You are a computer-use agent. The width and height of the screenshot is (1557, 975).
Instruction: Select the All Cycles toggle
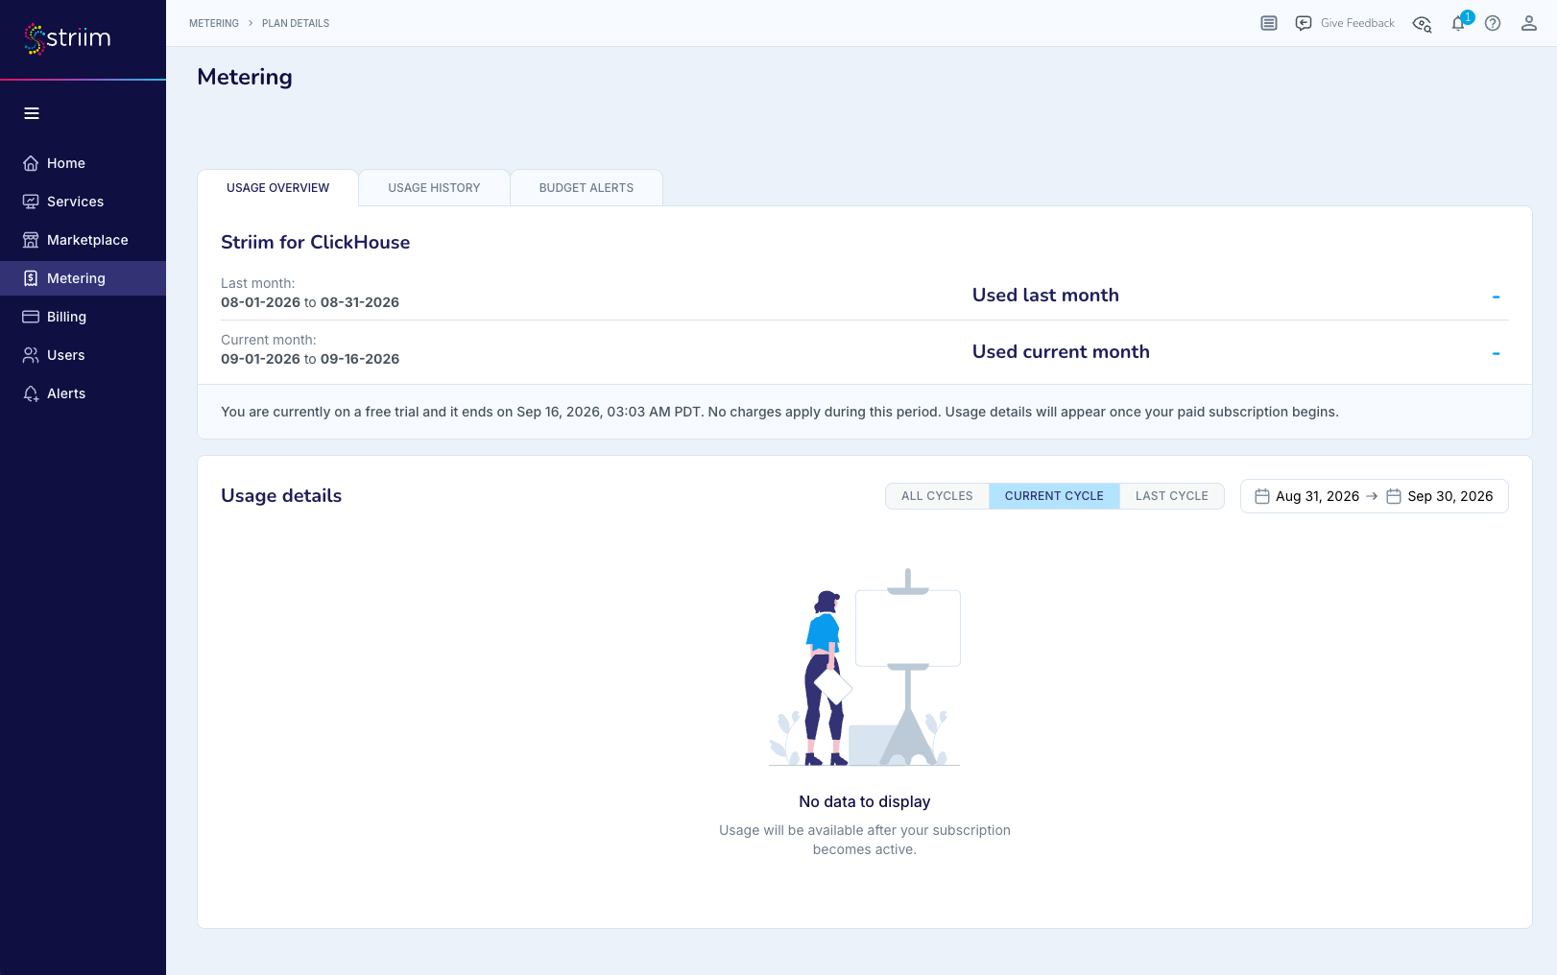click(x=937, y=496)
